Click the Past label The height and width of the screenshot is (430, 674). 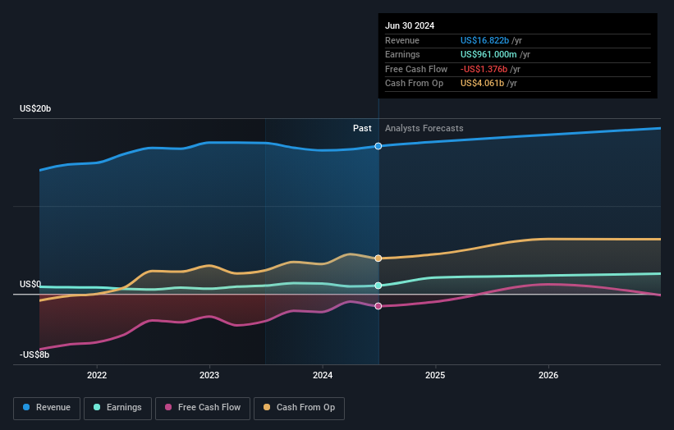pyautogui.click(x=362, y=129)
